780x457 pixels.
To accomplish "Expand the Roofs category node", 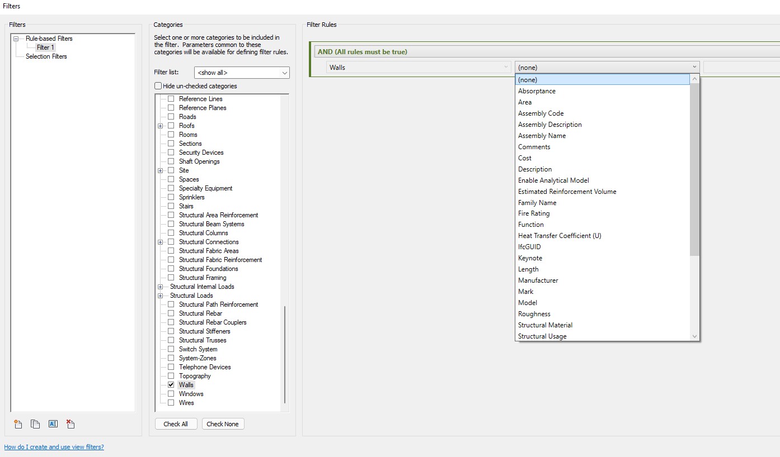I will pyautogui.click(x=161, y=125).
